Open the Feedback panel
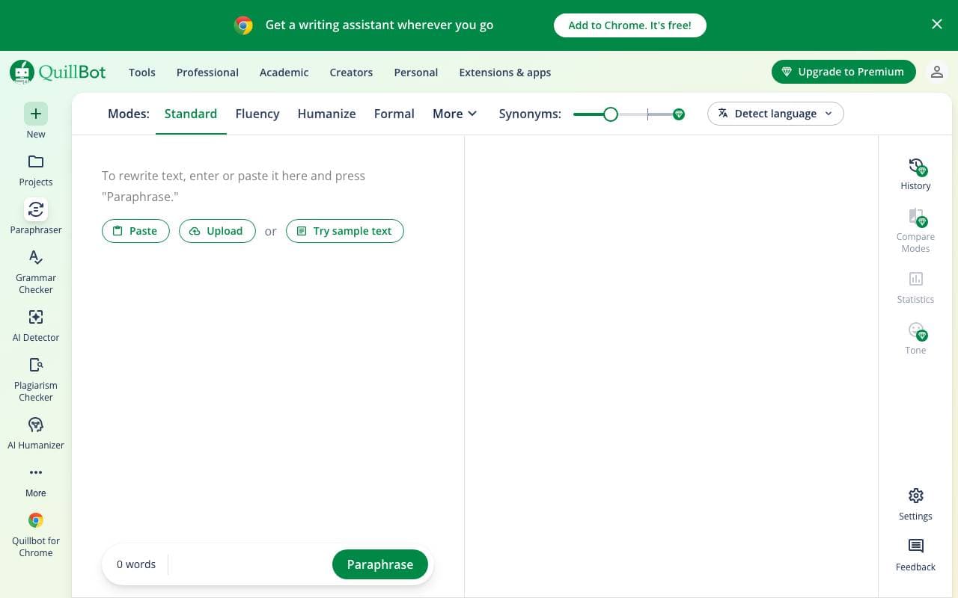 (x=915, y=555)
